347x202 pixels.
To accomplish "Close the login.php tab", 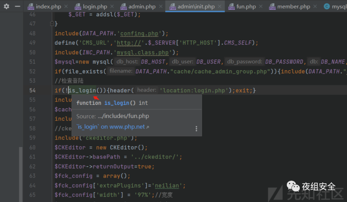I will coord(112,7).
